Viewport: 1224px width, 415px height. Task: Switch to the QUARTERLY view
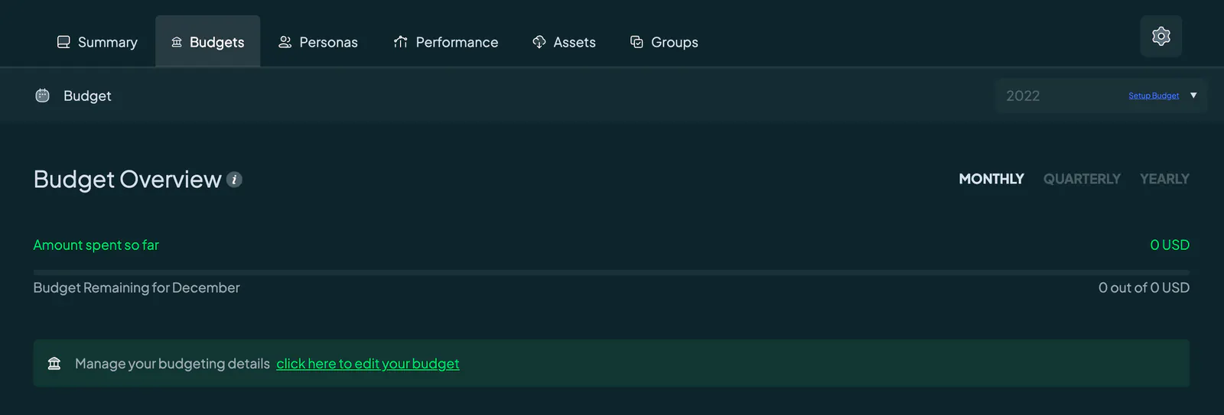(x=1082, y=179)
